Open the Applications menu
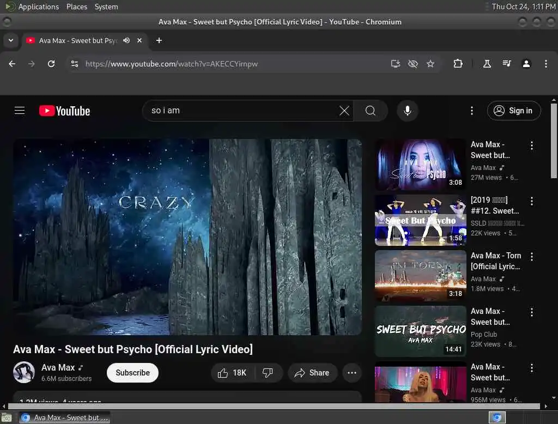558x424 pixels. pos(39,7)
